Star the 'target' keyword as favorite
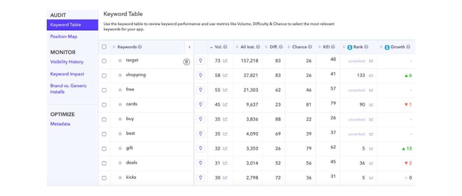 (120, 61)
